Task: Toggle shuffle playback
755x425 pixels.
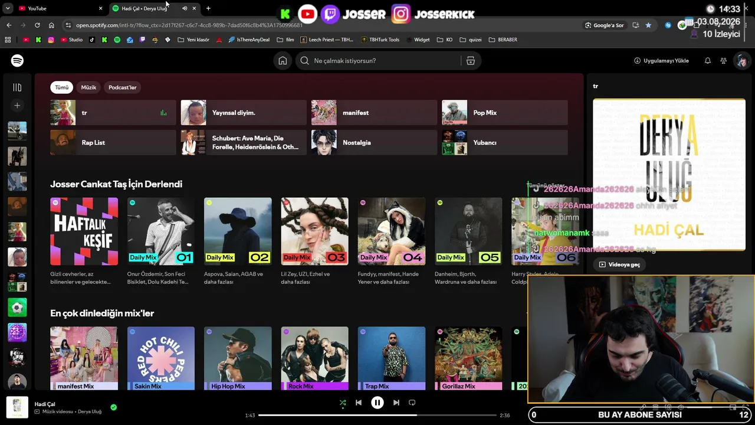Action: [x=343, y=403]
